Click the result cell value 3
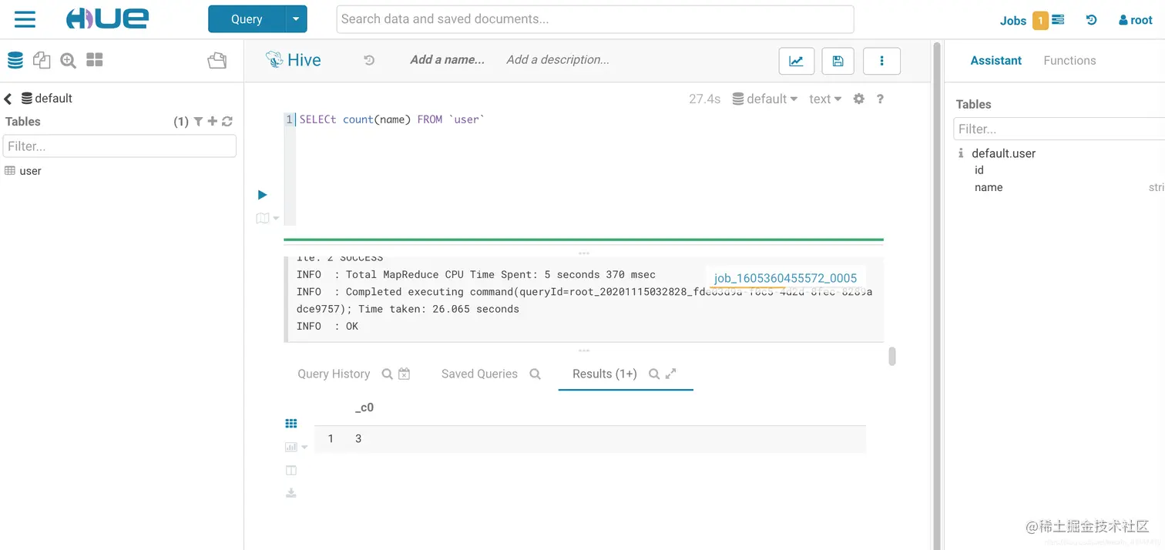The width and height of the screenshot is (1165, 550). coord(358,438)
